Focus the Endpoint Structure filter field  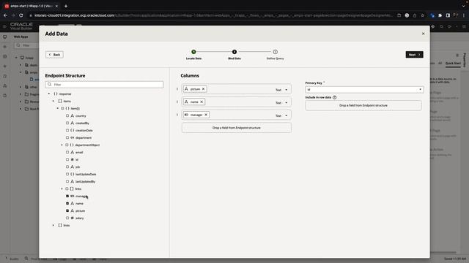[x=104, y=85]
